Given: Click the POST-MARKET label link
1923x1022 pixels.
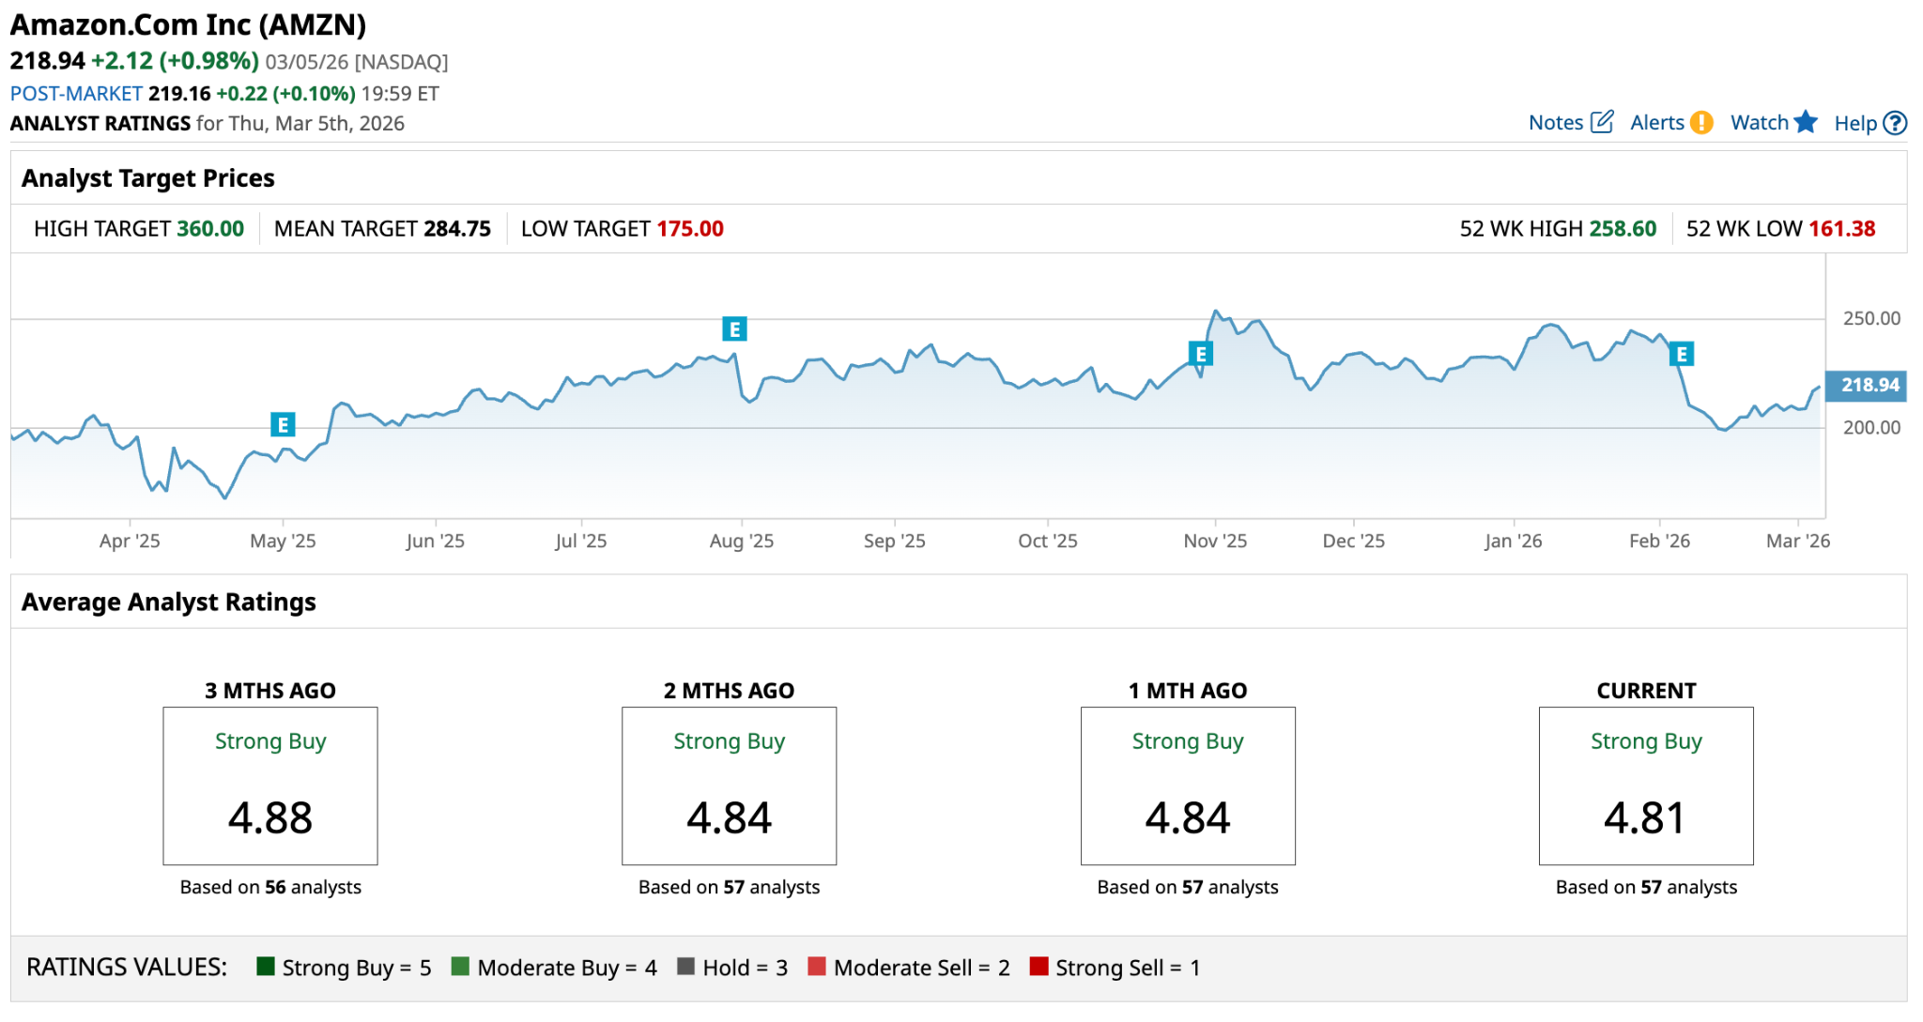Looking at the screenshot, I should click(x=76, y=94).
